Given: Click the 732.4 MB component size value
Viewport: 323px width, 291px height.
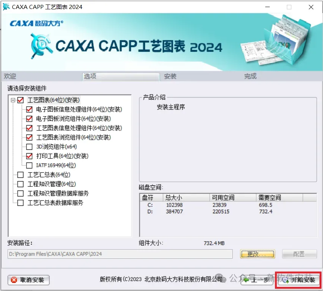Looking at the screenshot, I should pyautogui.click(x=214, y=243).
